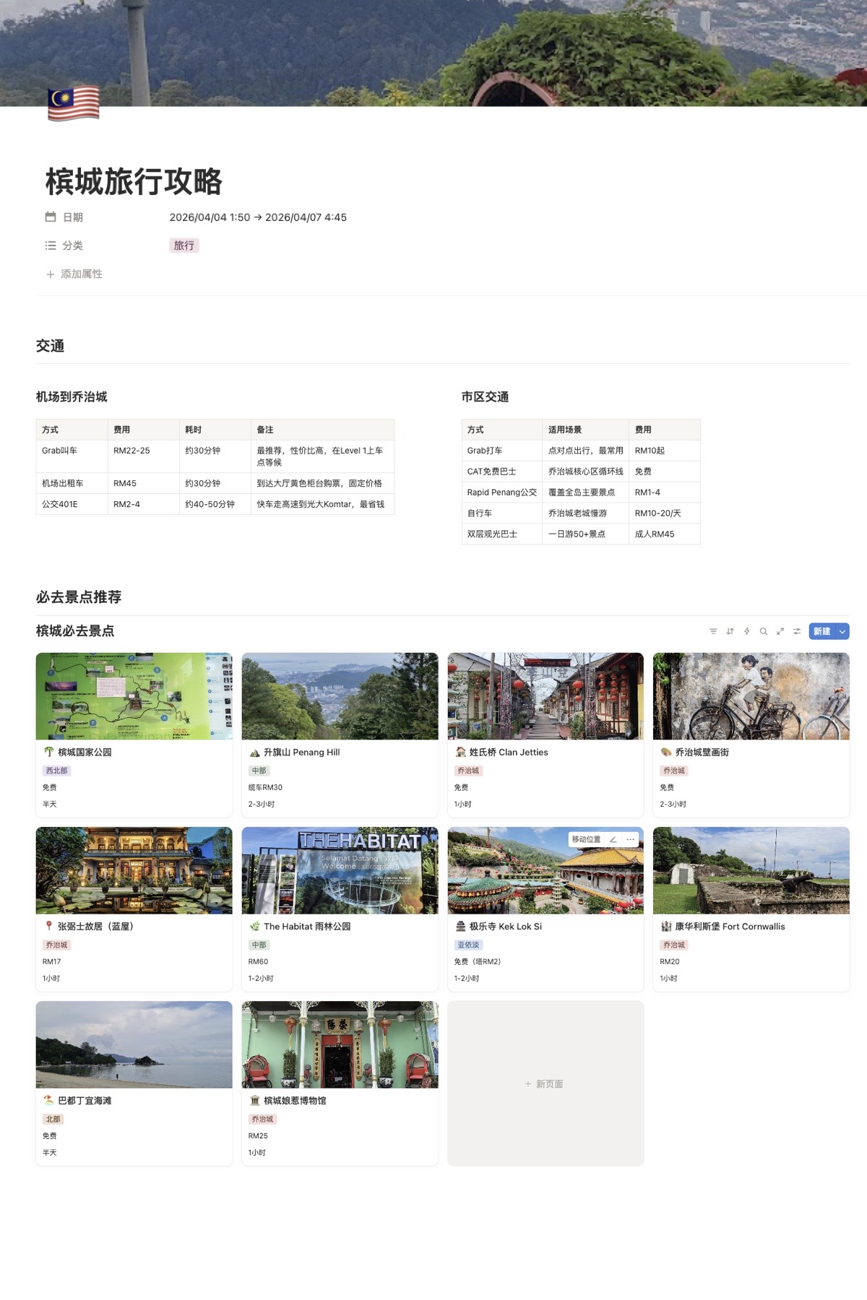This screenshot has height=1300, width=867.
Task: Open the 日期 date picker value
Action: (x=258, y=217)
